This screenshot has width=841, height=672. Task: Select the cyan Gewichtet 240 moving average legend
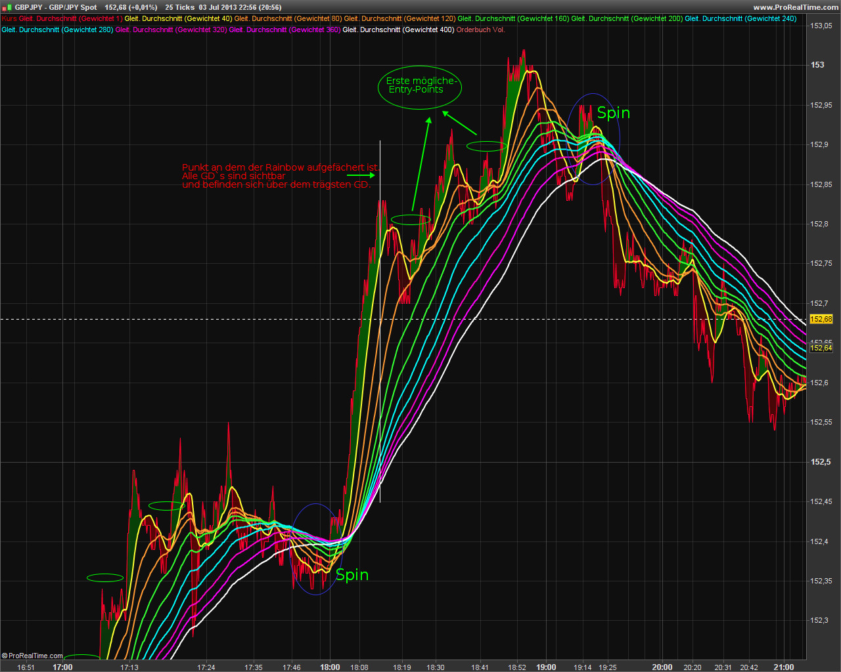(740, 19)
